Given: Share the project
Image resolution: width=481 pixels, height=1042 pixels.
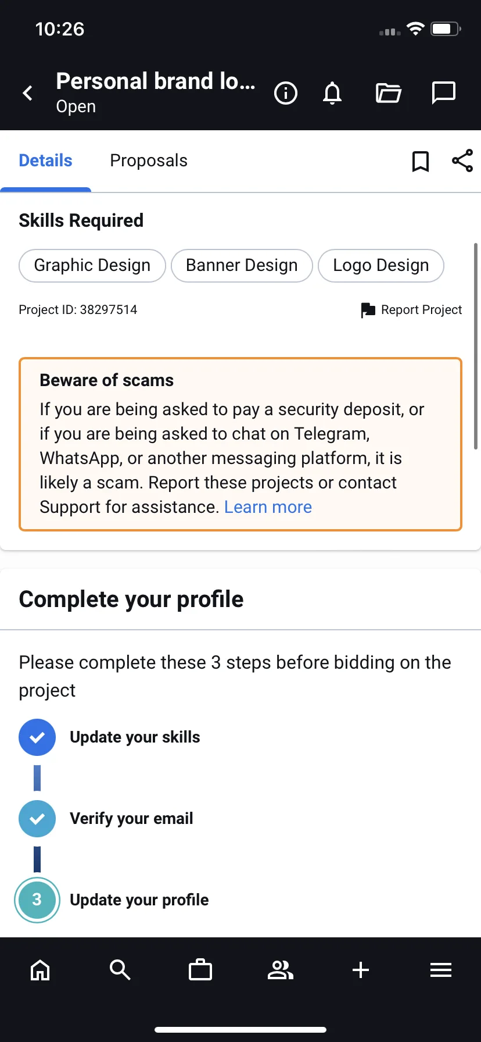Looking at the screenshot, I should (x=462, y=161).
